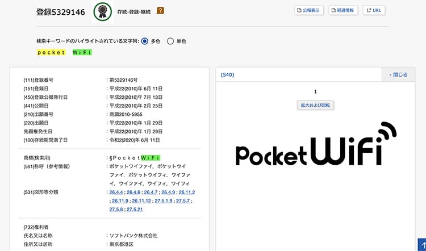This screenshot has width=426, height=251.
Task: Open figure classification 26.11.9 link
Action: [120, 201]
